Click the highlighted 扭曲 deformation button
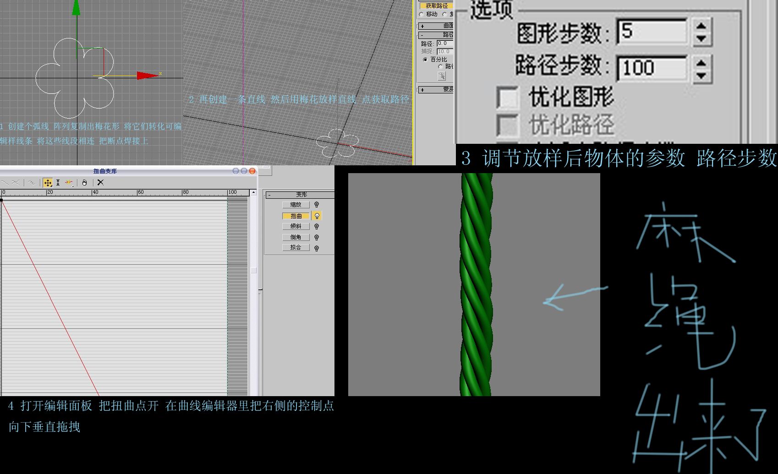The width and height of the screenshot is (778, 474). click(296, 216)
